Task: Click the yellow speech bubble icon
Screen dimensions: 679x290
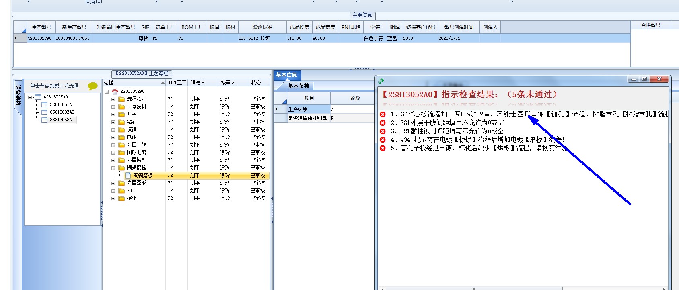Action: click(x=93, y=86)
